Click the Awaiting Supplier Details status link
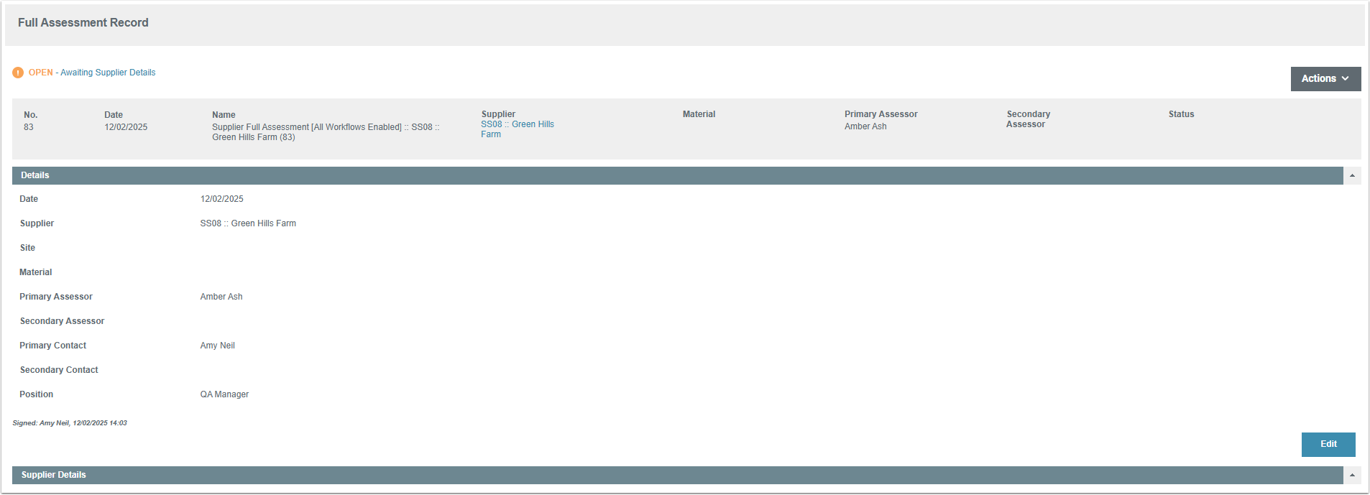 pos(108,73)
